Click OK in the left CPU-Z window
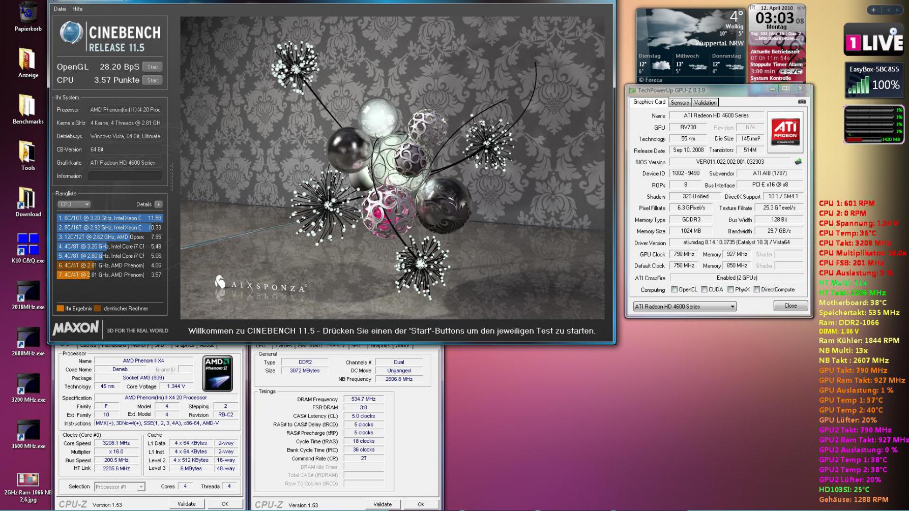This screenshot has height=511, width=909. click(225, 504)
